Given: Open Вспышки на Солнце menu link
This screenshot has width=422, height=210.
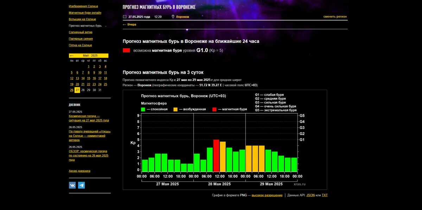Looking at the screenshot, I should click(x=82, y=19).
